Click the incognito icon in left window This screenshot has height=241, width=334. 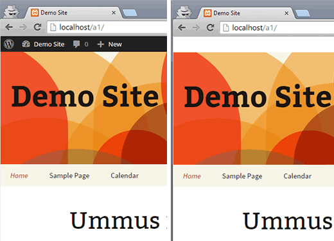click(x=12, y=12)
